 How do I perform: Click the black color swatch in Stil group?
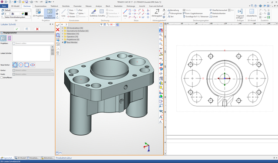[26, 13]
